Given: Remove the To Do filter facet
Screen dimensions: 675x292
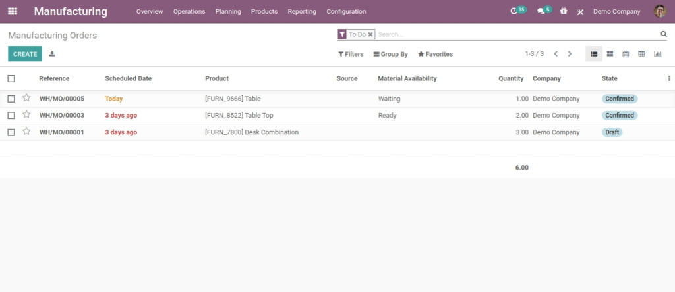Looking at the screenshot, I should (x=370, y=34).
